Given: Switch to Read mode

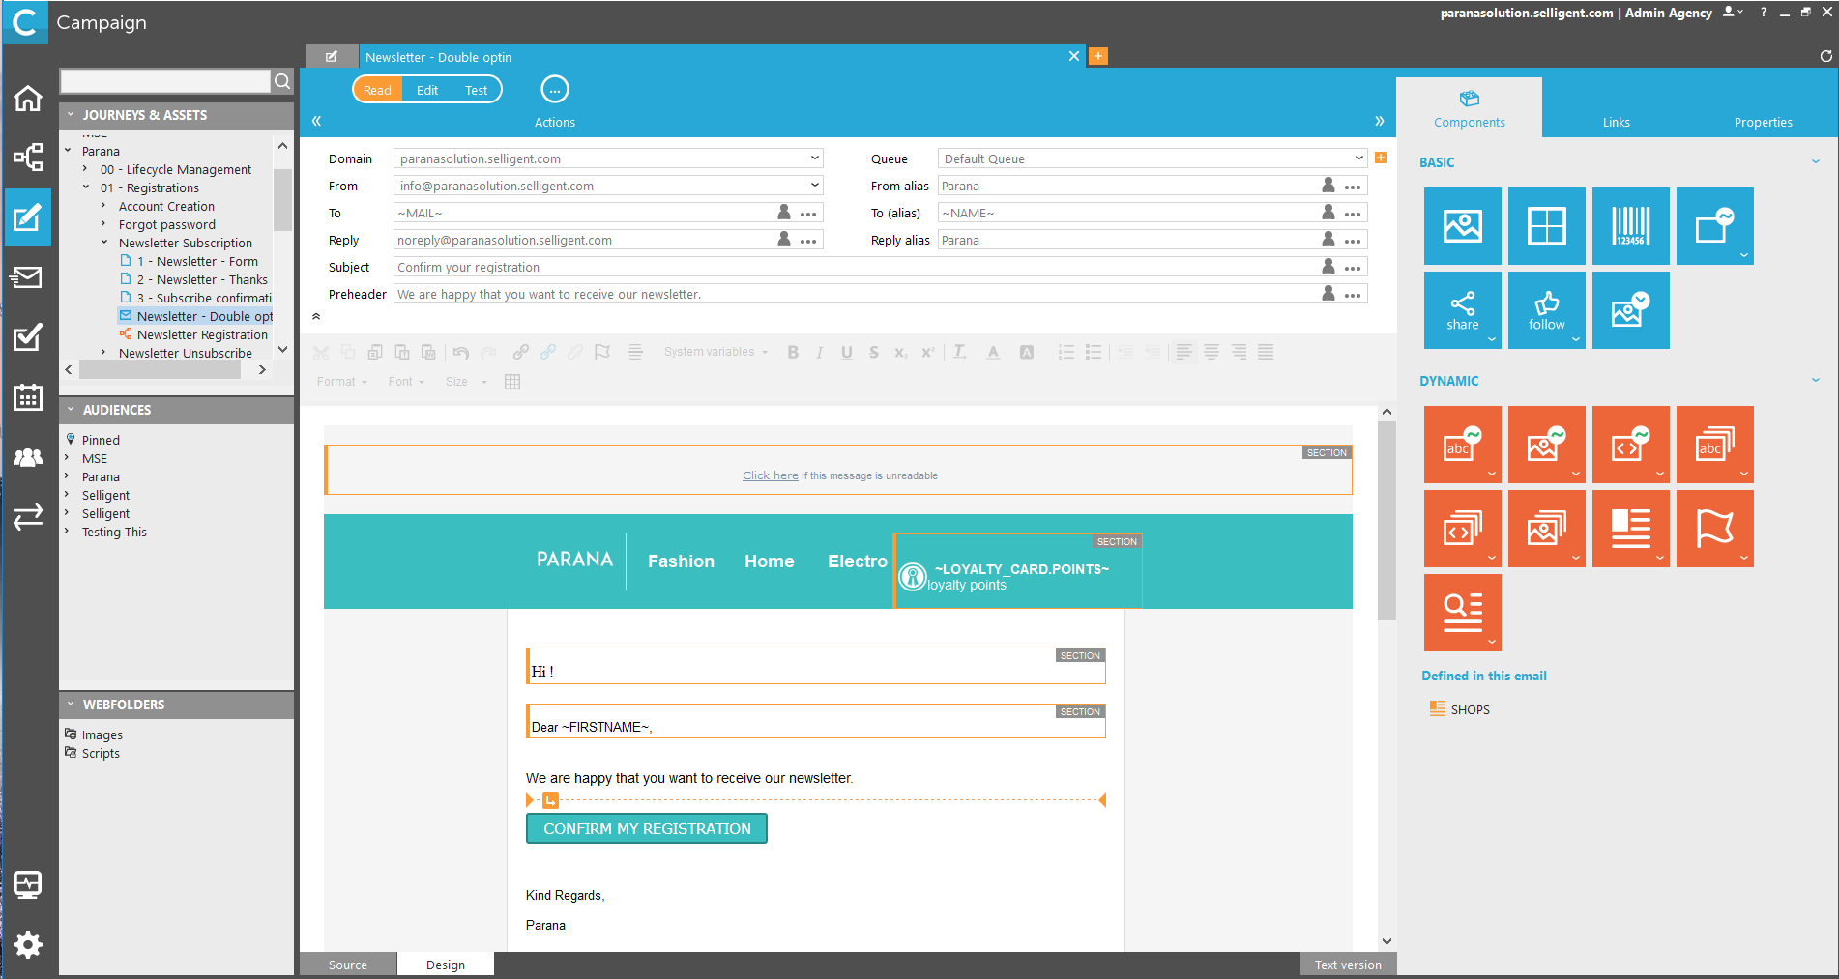Looking at the screenshot, I should point(377,90).
